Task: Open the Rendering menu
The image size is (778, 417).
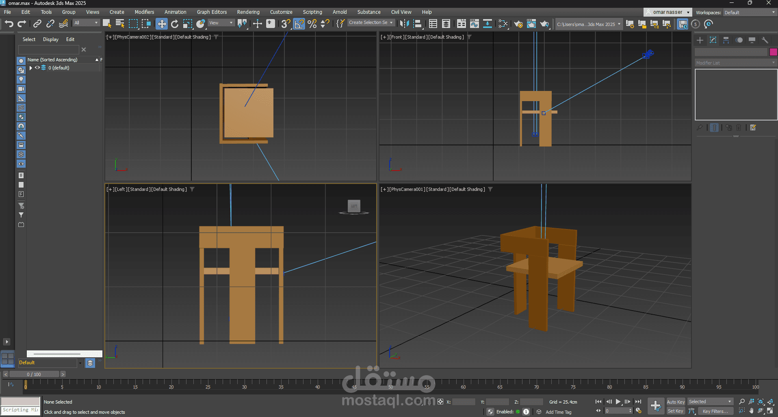Action: click(248, 12)
